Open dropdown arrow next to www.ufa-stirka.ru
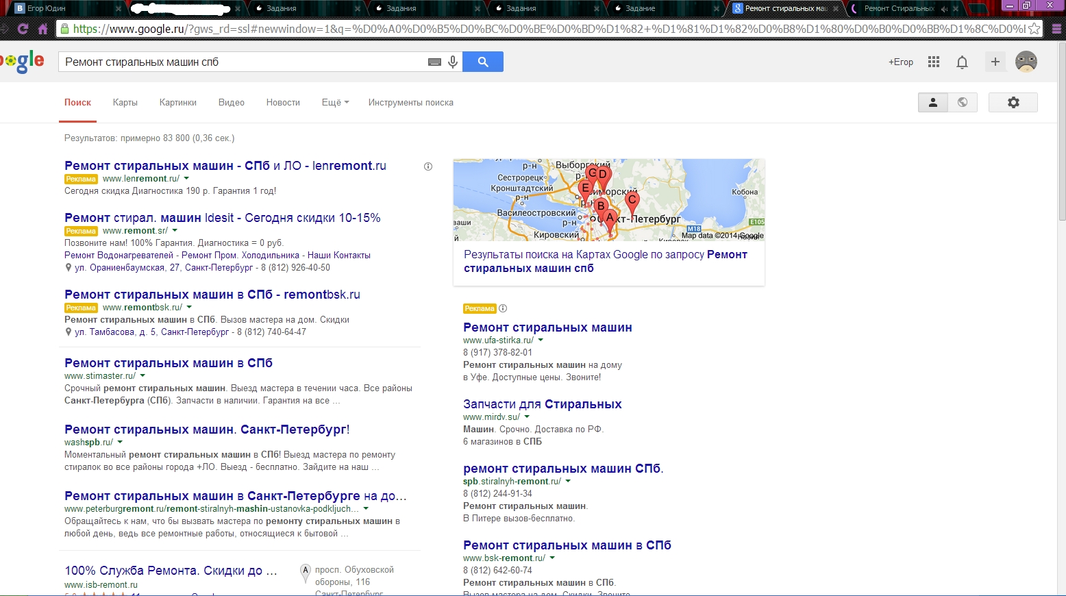 coord(541,340)
